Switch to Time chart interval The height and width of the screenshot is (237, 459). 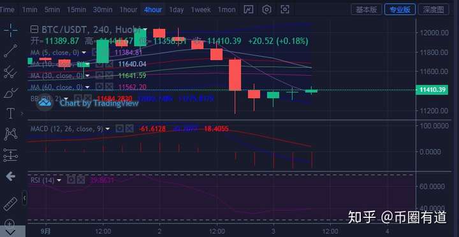click(7, 10)
